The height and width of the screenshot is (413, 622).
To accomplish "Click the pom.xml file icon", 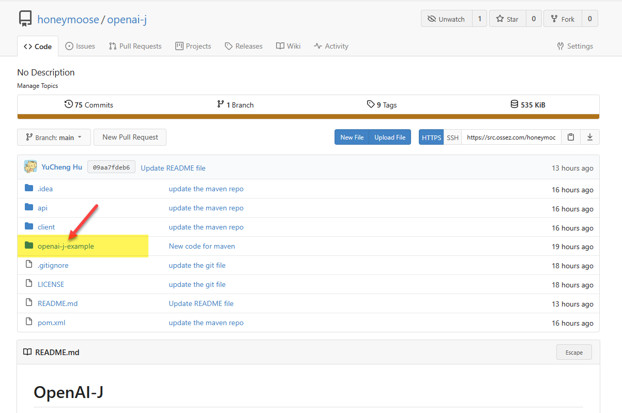I will [29, 322].
